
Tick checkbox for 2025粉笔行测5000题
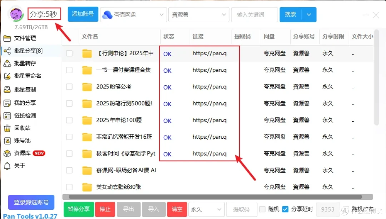[69, 103]
